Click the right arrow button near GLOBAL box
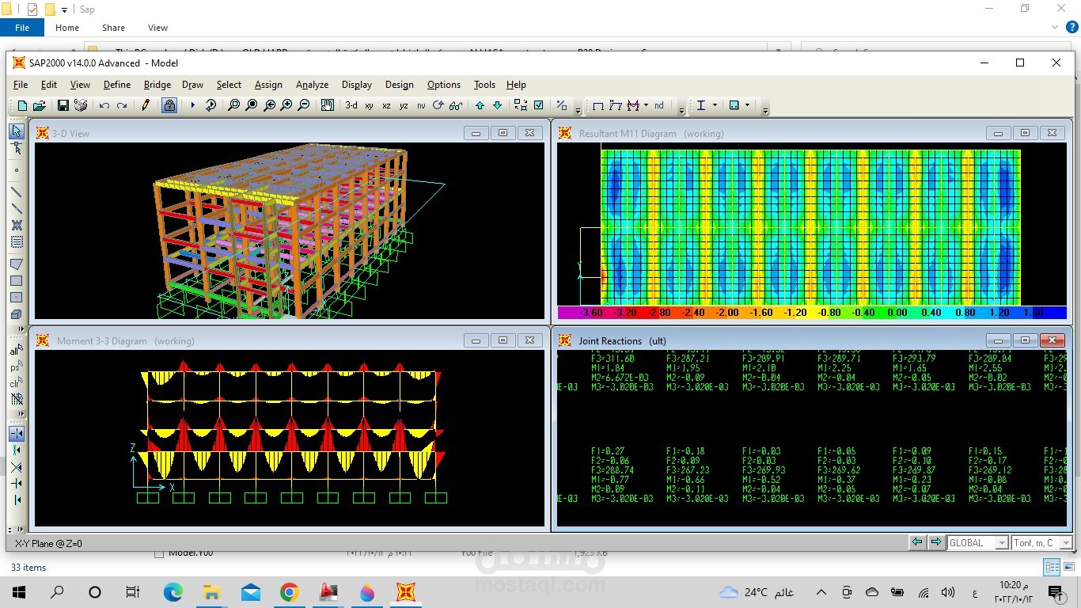Image resolution: width=1081 pixels, height=608 pixels. coord(937,542)
